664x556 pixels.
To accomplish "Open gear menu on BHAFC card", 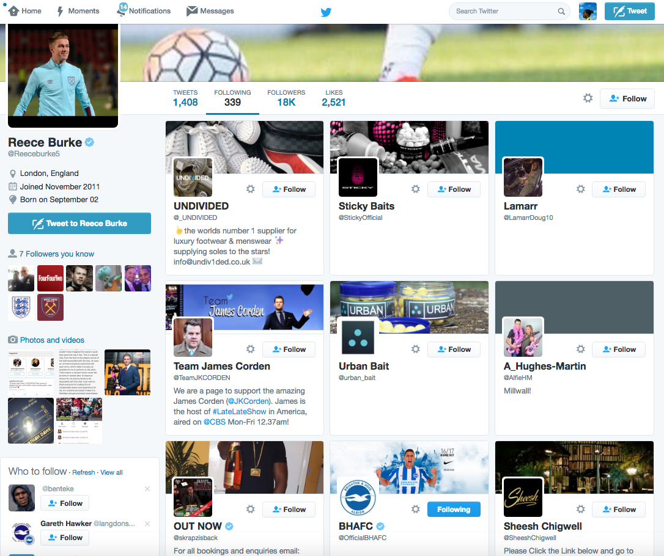I will [x=416, y=509].
